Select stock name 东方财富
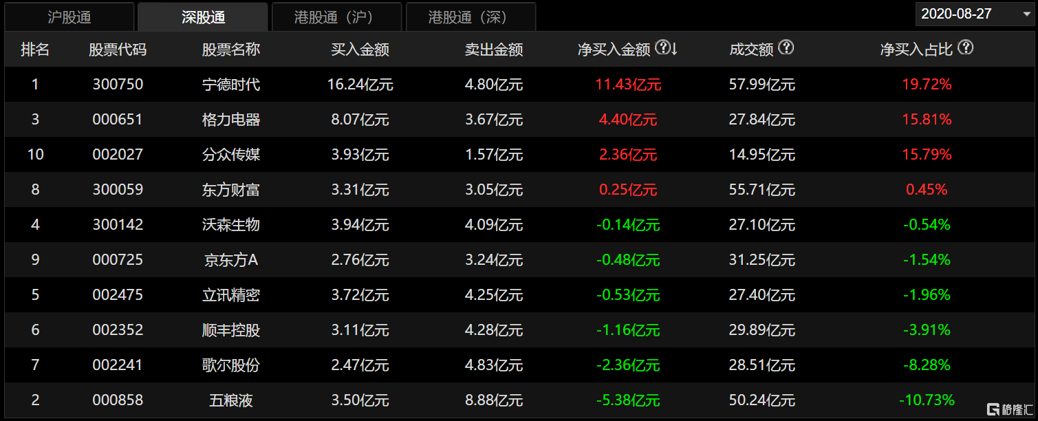Image resolution: width=1038 pixels, height=421 pixels. [x=231, y=190]
